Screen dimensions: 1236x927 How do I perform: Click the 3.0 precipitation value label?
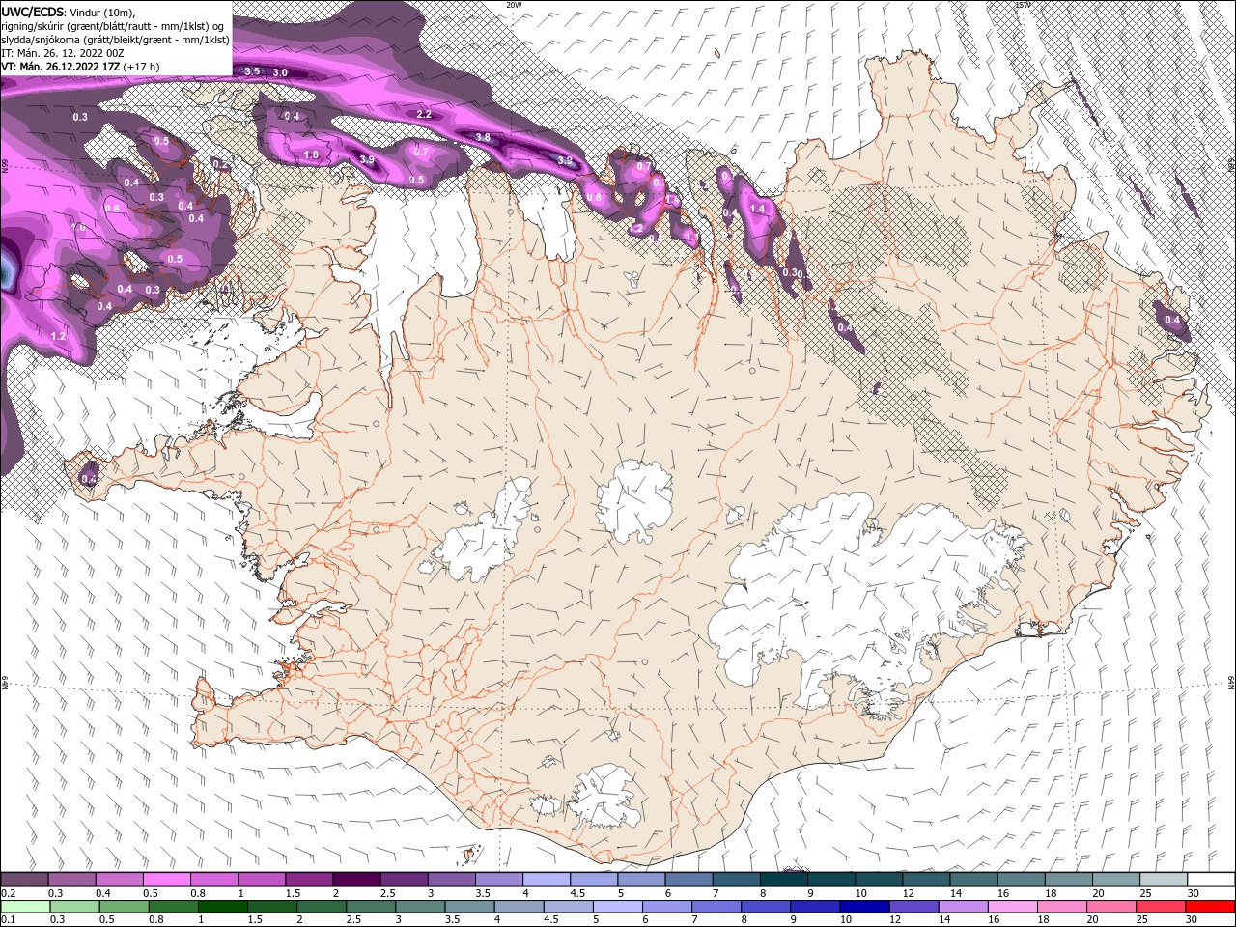click(280, 72)
